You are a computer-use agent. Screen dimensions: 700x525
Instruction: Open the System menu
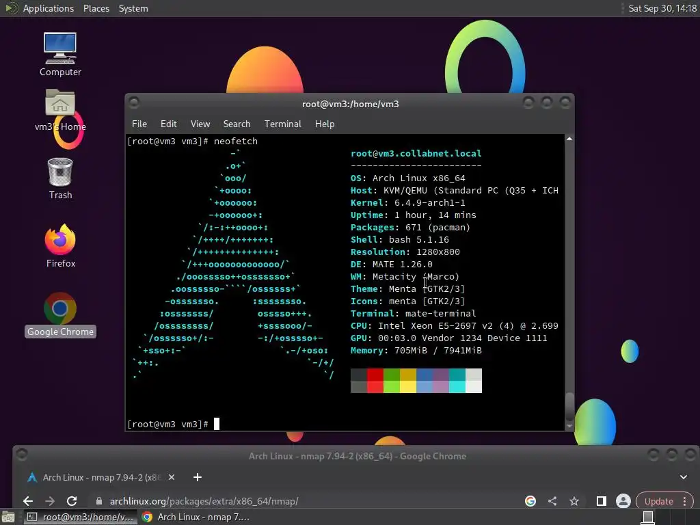(133, 8)
